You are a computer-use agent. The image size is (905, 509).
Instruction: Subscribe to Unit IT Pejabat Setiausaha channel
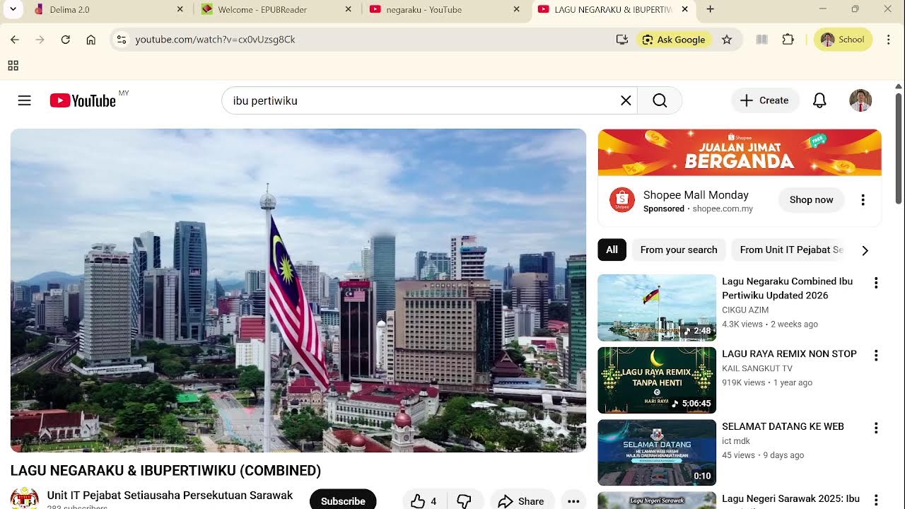pos(343,501)
